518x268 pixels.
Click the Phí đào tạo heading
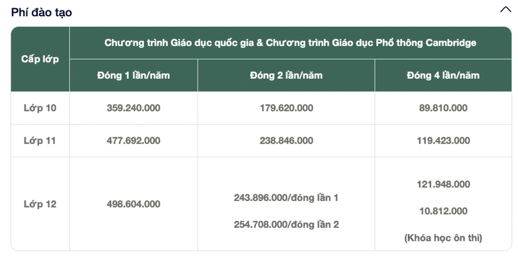tap(41, 13)
